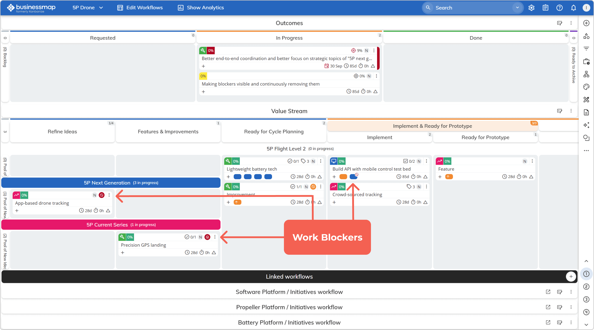Open the AI sparkles icon in the sidebar

point(586,125)
